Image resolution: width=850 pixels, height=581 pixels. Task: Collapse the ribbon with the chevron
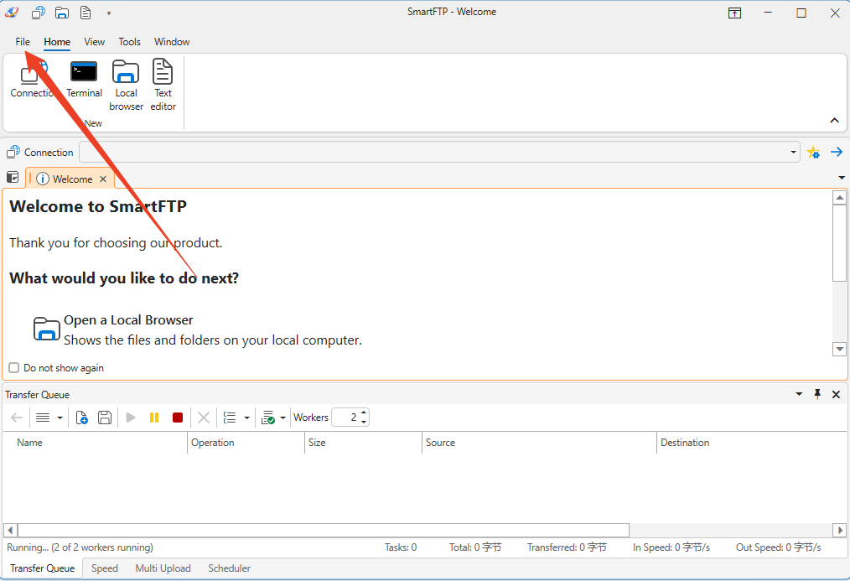(835, 121)
